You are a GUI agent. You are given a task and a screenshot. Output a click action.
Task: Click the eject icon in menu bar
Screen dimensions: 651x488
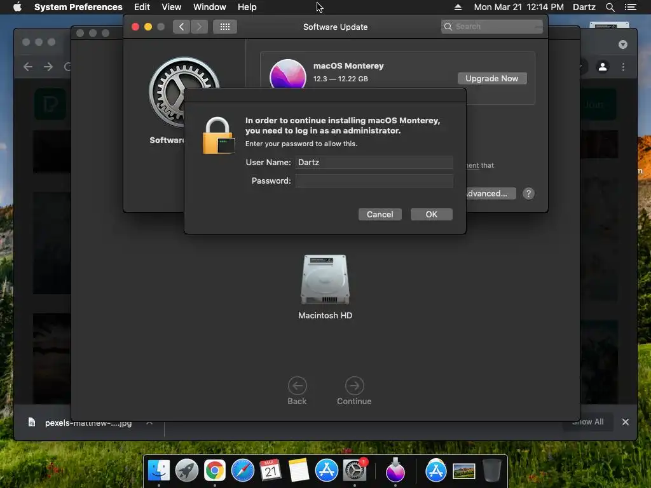(458, 7)
